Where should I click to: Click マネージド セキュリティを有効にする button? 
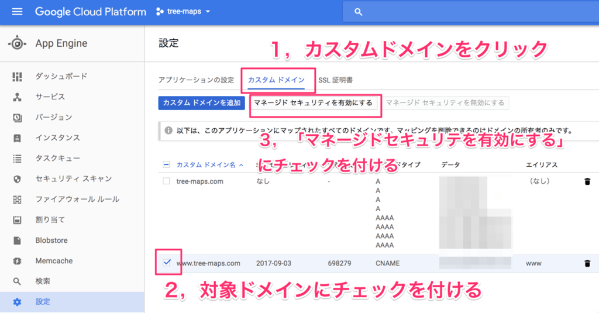coord(314,103)
